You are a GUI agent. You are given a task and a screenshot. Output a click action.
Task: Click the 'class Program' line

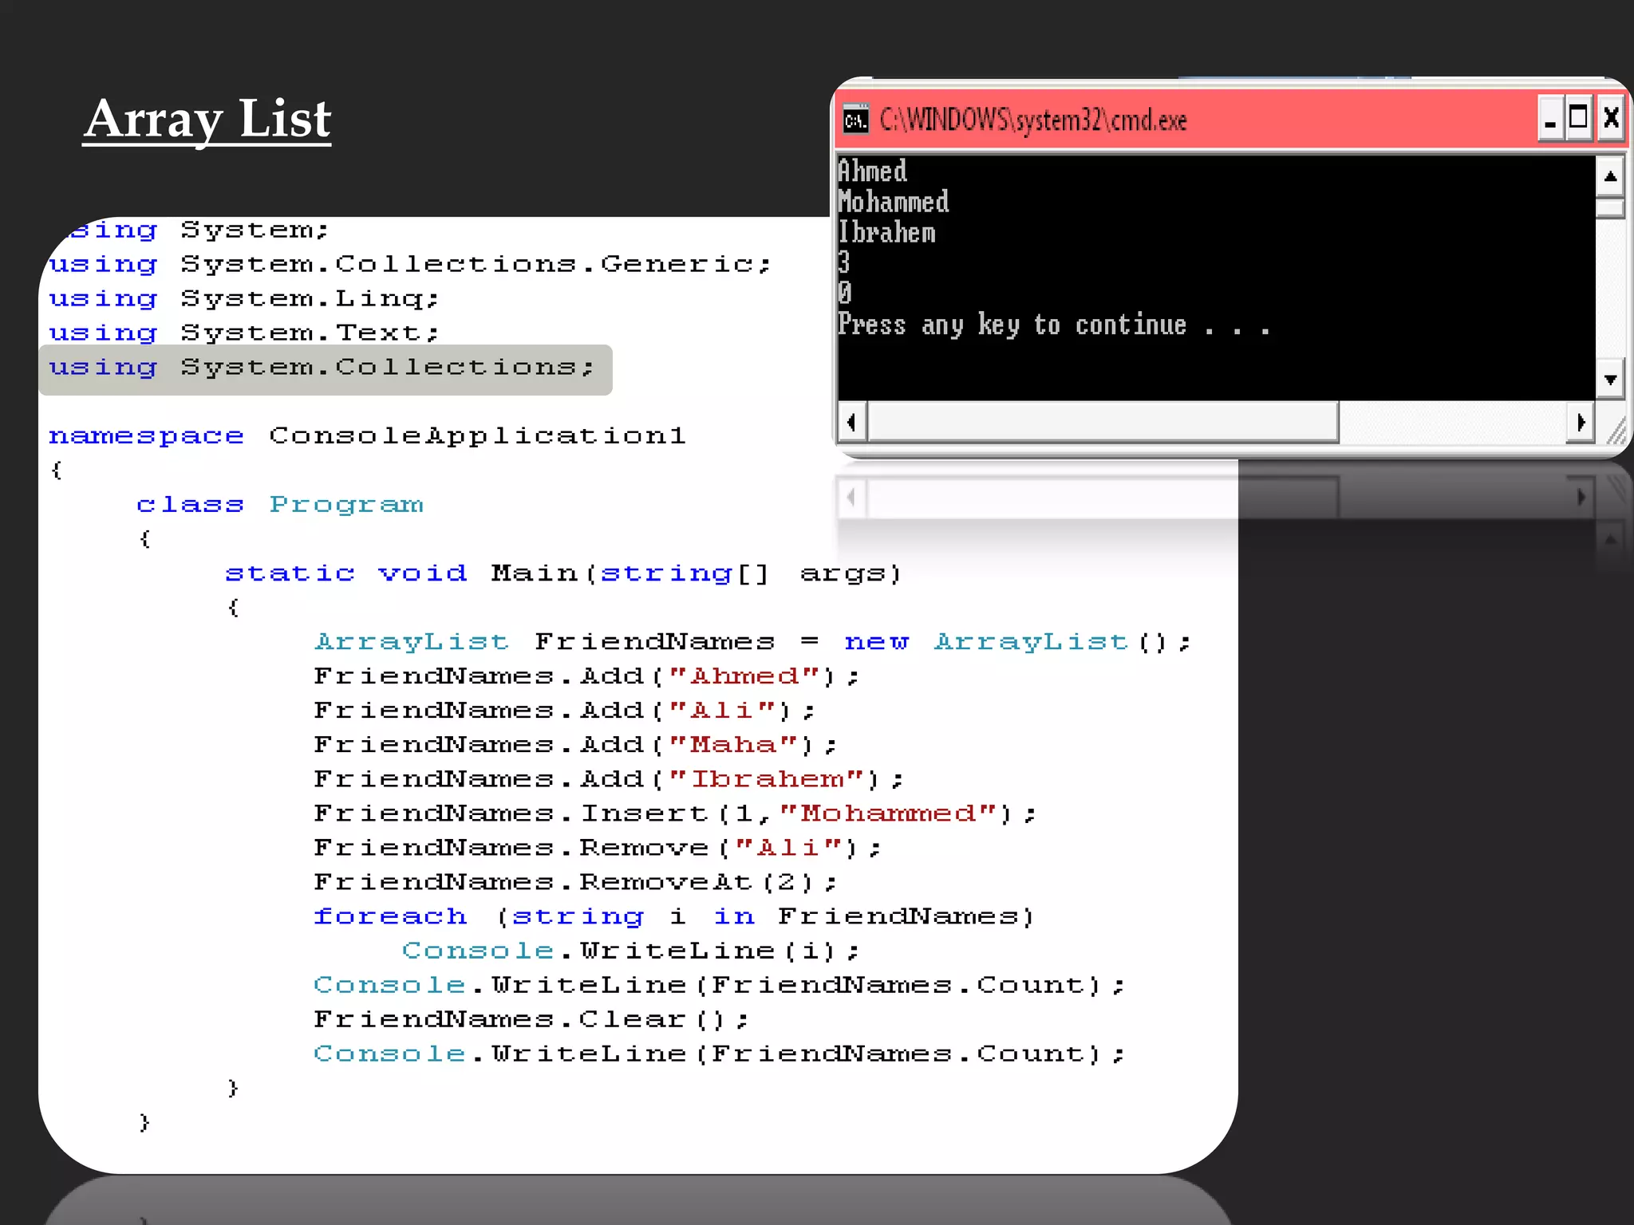point(280,505)
